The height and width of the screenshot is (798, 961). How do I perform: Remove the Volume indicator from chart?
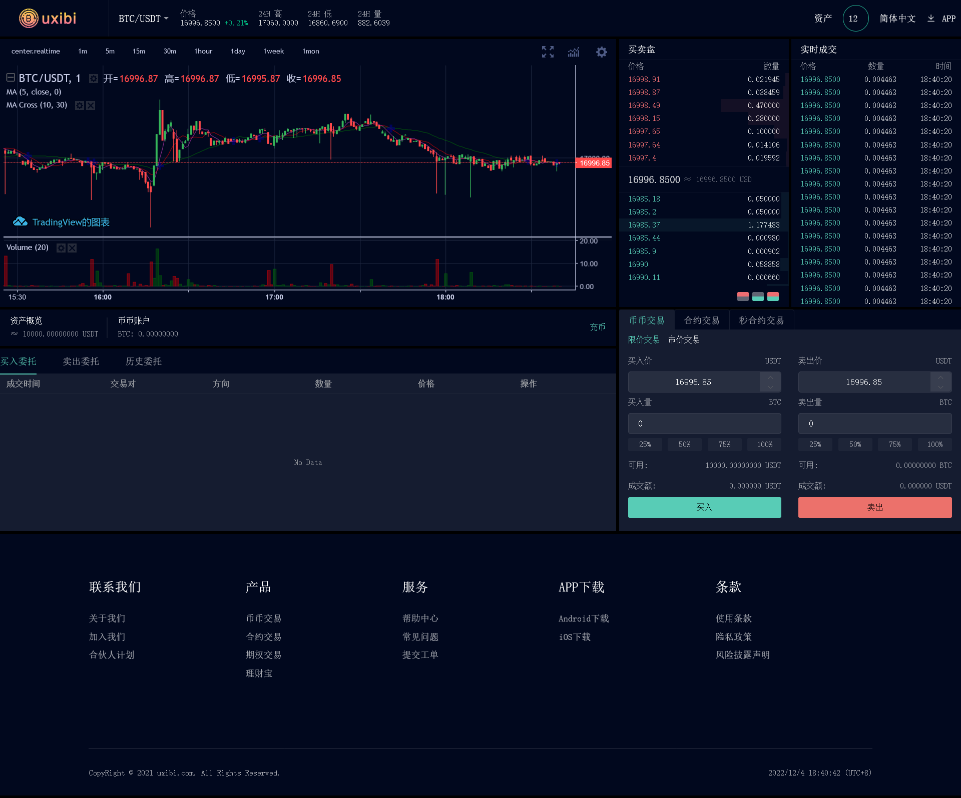point(72,247)
